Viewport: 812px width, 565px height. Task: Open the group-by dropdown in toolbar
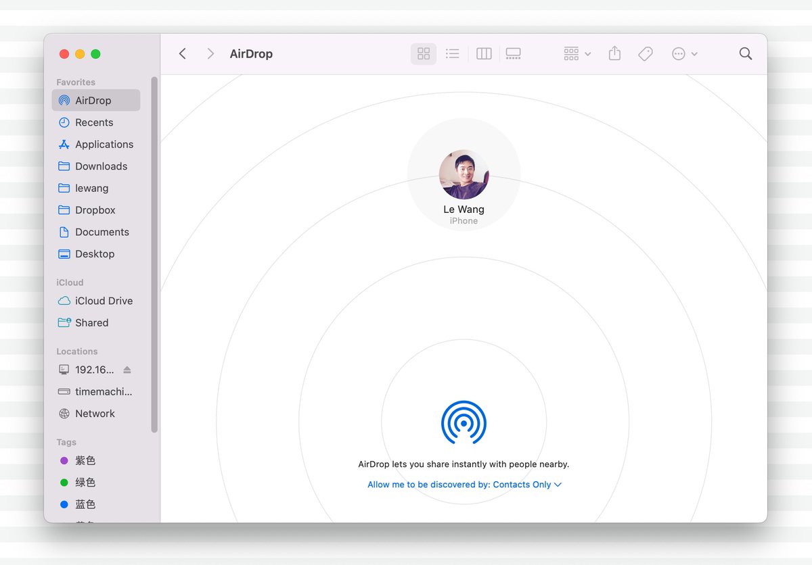[577, 53]
